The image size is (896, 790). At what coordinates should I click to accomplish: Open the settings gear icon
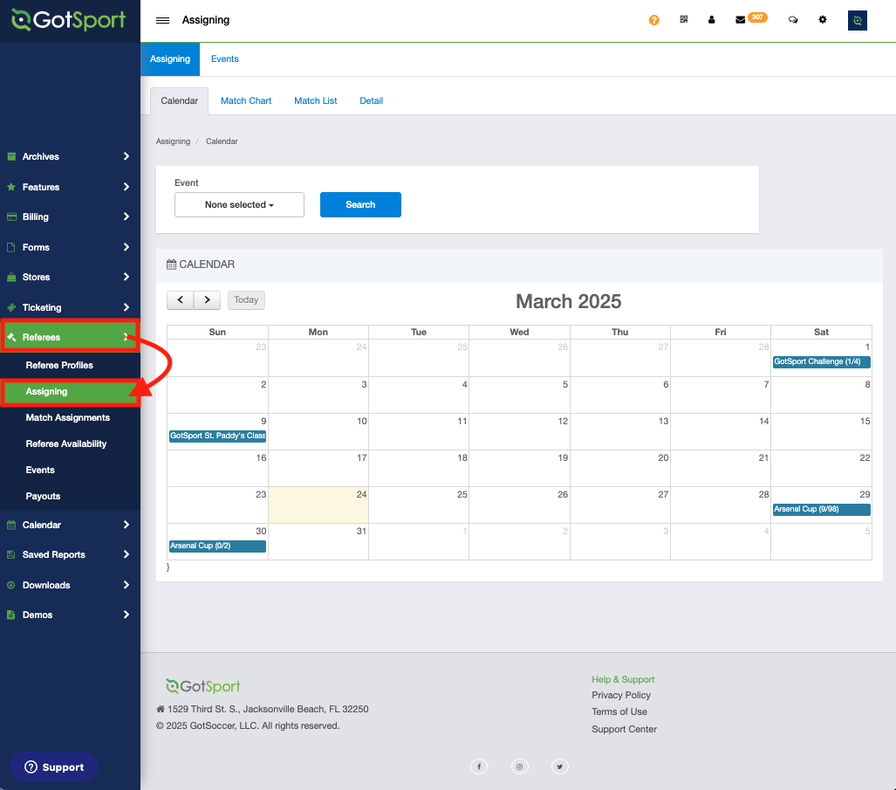823,19
